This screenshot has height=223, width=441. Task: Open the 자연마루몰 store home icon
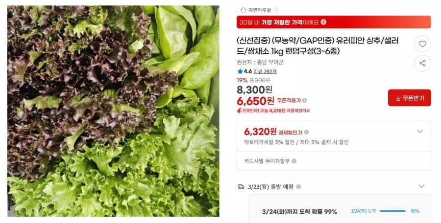tap(243, 10)
